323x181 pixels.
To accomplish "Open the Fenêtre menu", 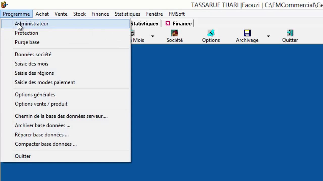I will click(154, 14).
